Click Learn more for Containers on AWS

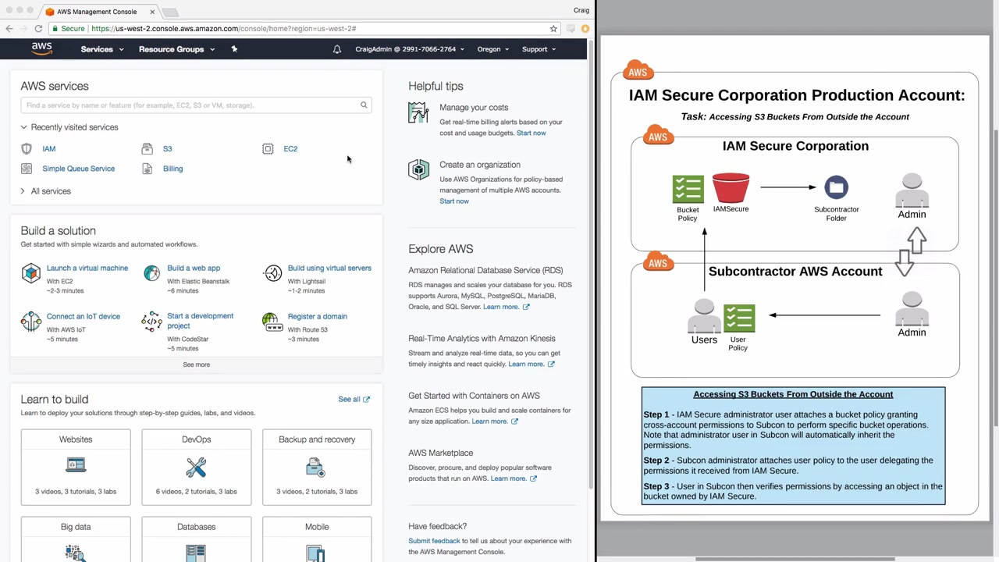(495, 421)
